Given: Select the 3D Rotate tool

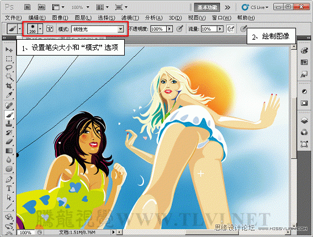Looking at the screenshot, I should (9, 217).
